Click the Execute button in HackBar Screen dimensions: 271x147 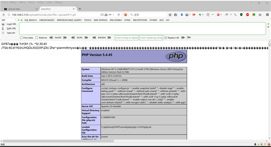click(11, 33)
